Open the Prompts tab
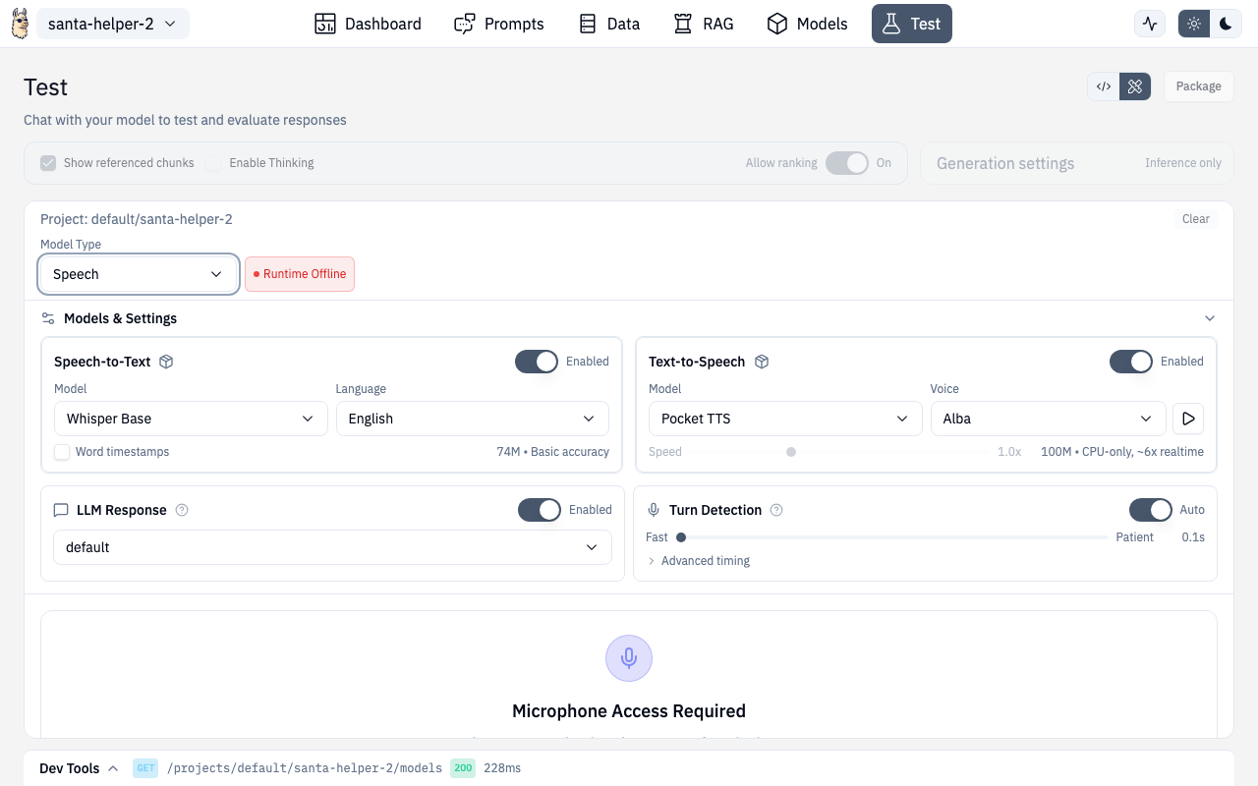 pyautogui.click(x=499, y=24)
